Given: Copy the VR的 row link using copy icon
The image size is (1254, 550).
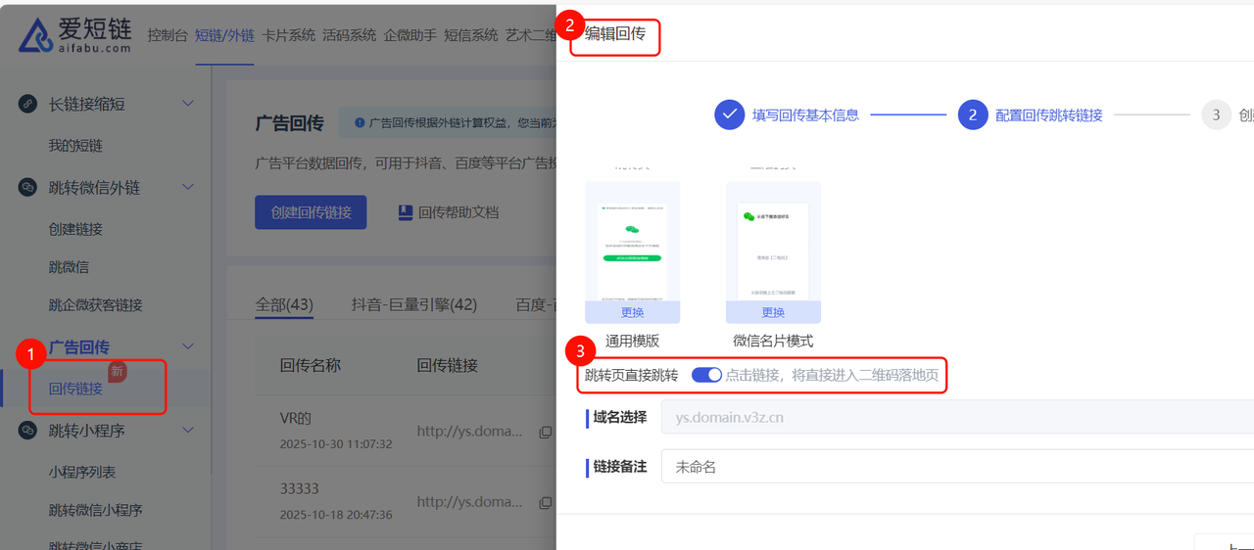Looking at the screenshot, I should [x=546, y=433].
